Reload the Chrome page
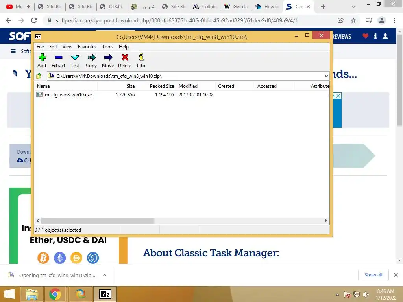 (34, 20)
